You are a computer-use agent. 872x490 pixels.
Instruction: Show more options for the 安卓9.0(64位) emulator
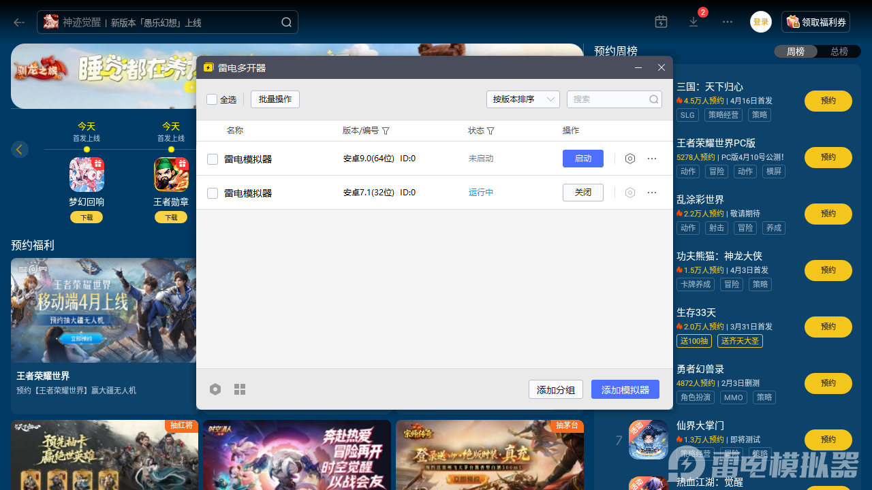pyautogui.click(x=652, y=159)
